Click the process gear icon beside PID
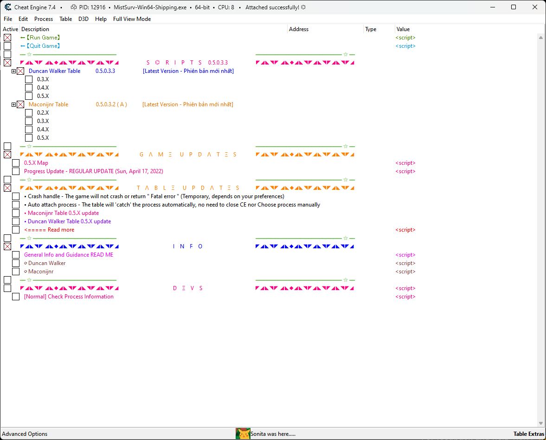 click(x=74, y=7)
